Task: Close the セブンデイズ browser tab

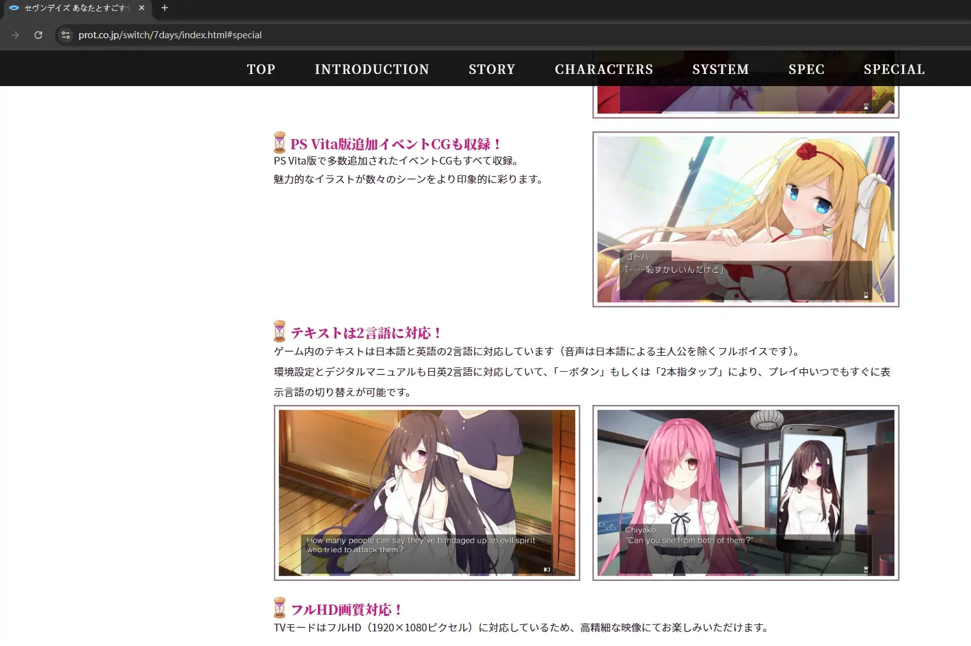Action: coord(142,8)
